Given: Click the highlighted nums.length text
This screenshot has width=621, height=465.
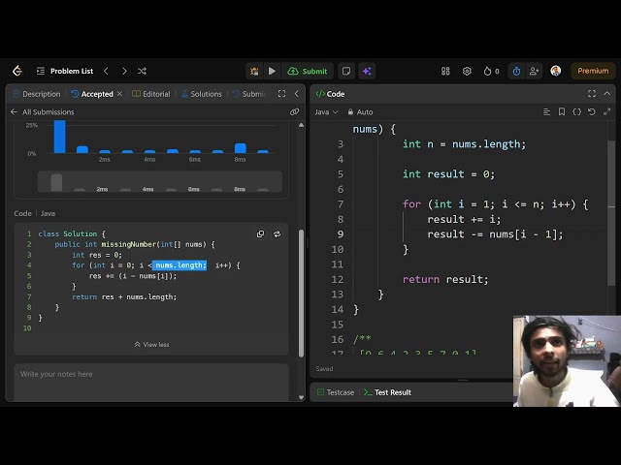Looking at the screenshot, I should coord(180,265).
